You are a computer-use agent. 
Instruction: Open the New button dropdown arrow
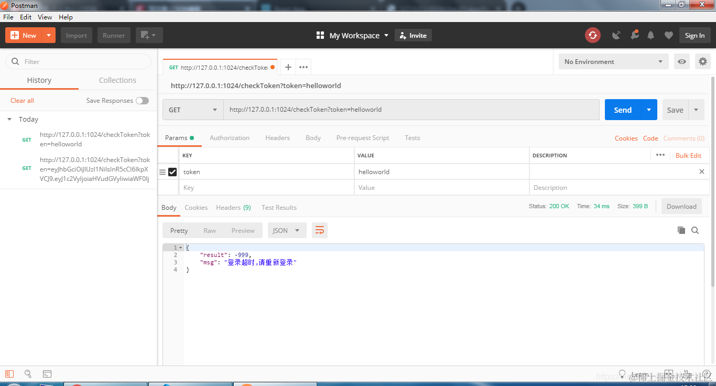point(48,35)
